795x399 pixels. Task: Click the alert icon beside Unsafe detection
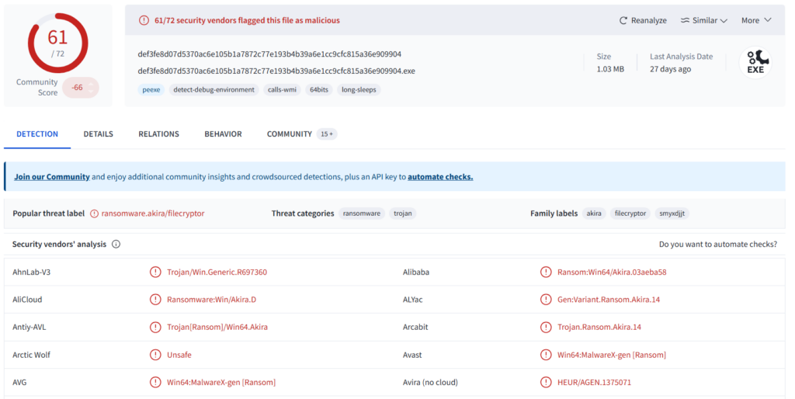click(156, 355)
